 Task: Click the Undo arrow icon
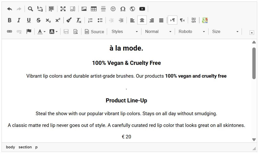9,9
